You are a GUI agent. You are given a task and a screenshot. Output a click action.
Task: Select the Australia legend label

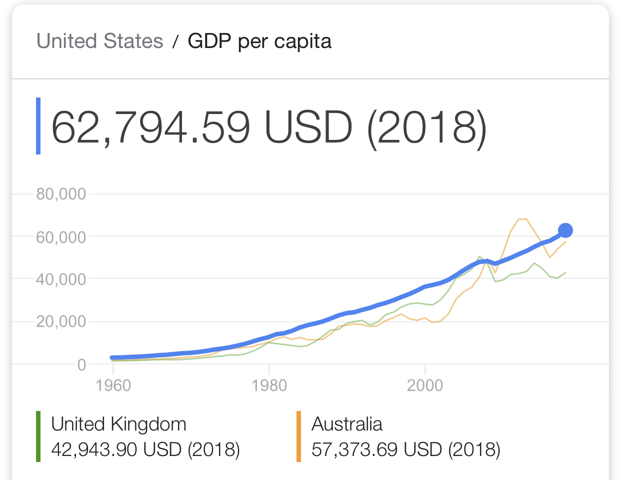[347, 424]
